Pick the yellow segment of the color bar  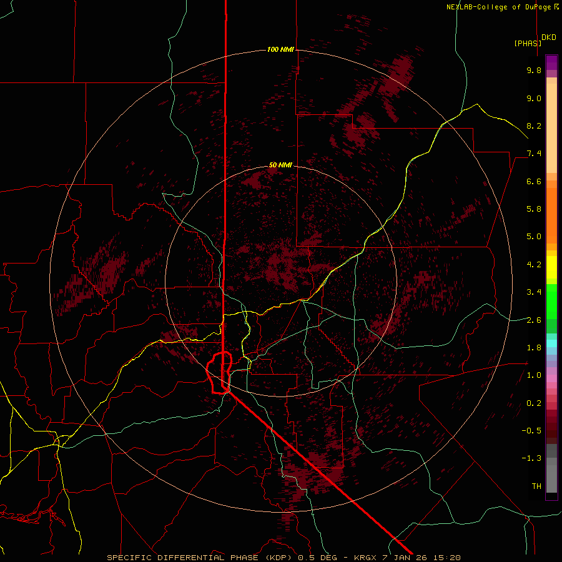coord(551,267)
